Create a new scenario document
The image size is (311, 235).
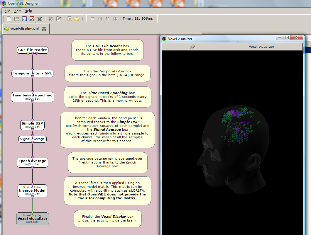point(9,18)
